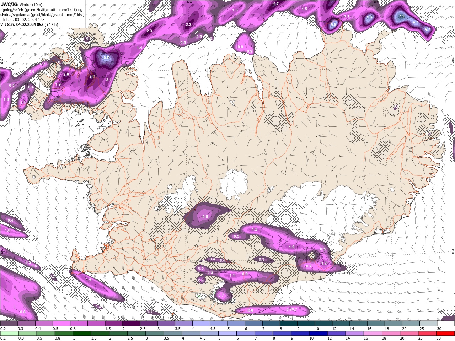
Task: Click the snow-scale swatch between 0.2 and 0.3
Action: pos(9,324)
